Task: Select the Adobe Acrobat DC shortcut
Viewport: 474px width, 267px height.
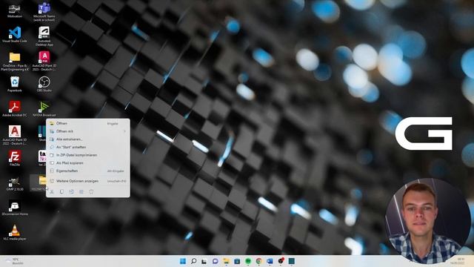Action: point(15,109)
